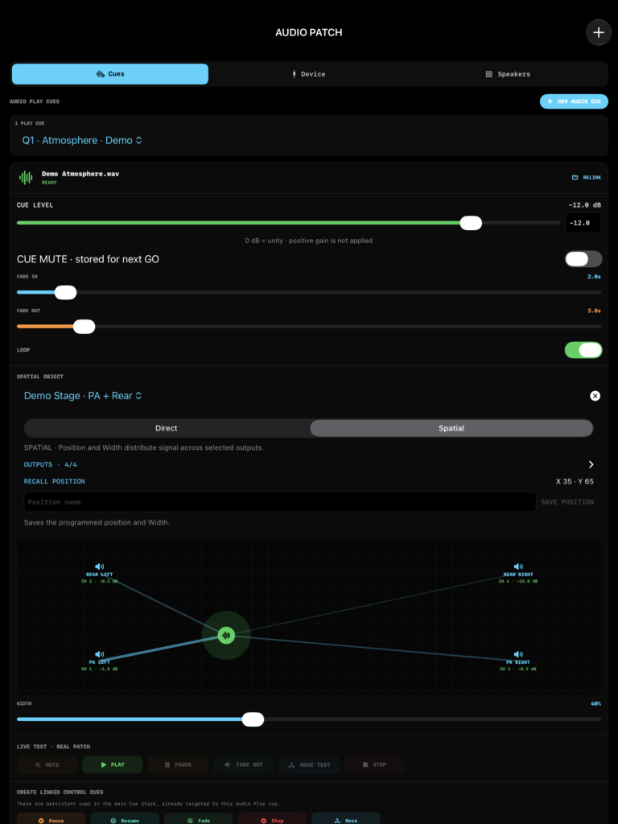Screen dimensions: 618x824
Task: Open the Speakers tab
Action: pos(507,74)
